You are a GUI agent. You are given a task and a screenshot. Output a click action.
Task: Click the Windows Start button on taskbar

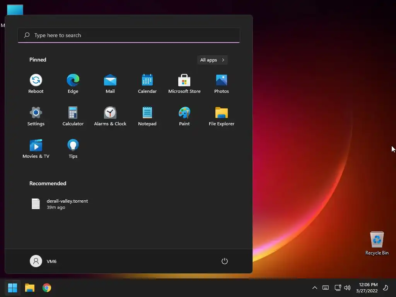[12, 288]
